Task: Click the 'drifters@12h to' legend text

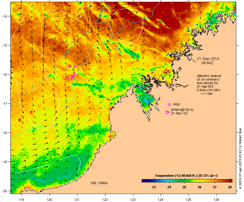Action: pyautogui.click(x=182, y=110)
